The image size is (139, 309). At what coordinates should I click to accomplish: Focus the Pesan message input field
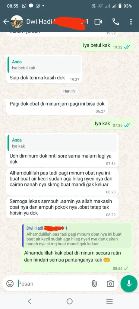(x=53, y=284)
